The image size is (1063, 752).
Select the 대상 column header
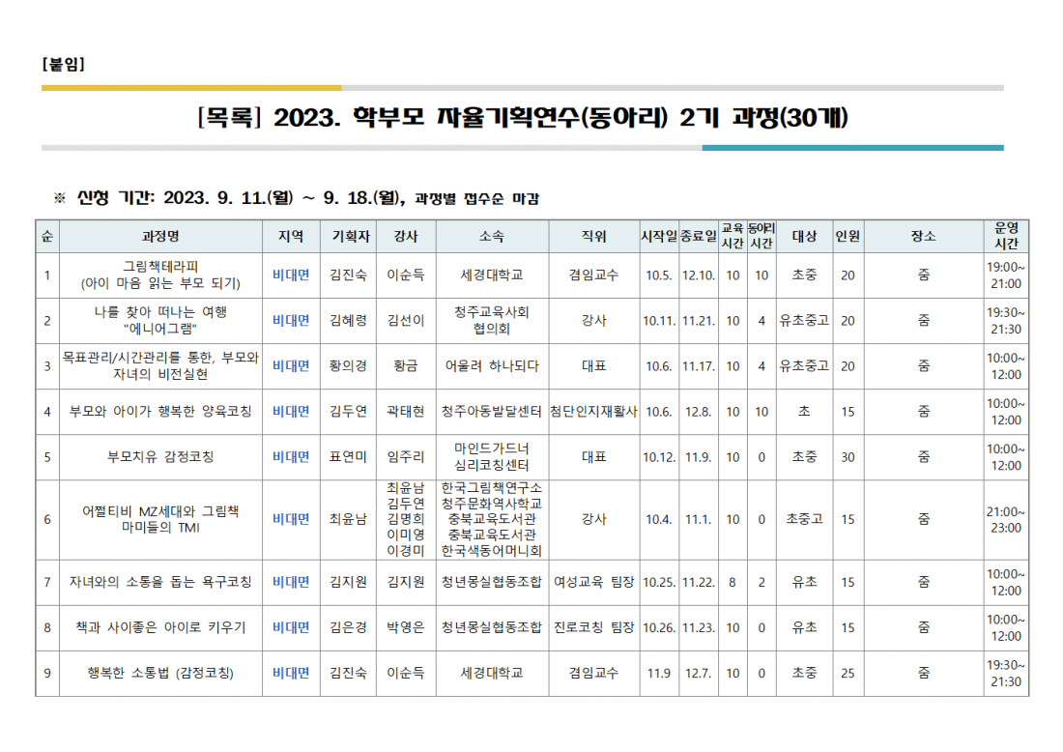(804, 237)
